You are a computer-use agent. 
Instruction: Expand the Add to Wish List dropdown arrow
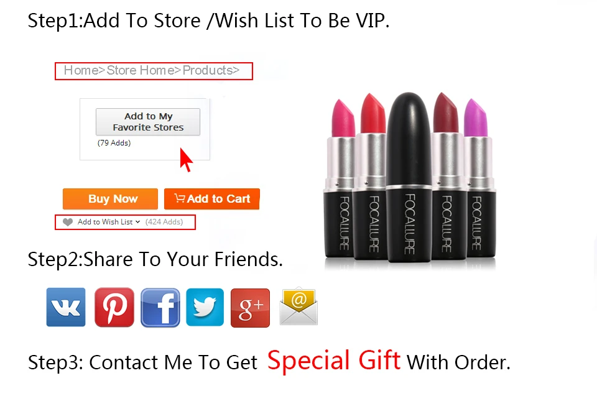click(x=137, y=222)
